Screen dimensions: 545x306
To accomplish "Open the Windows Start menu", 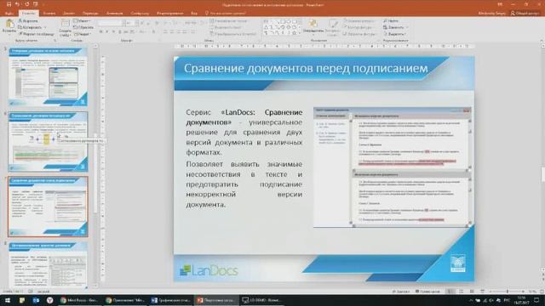I will point(8,300).
